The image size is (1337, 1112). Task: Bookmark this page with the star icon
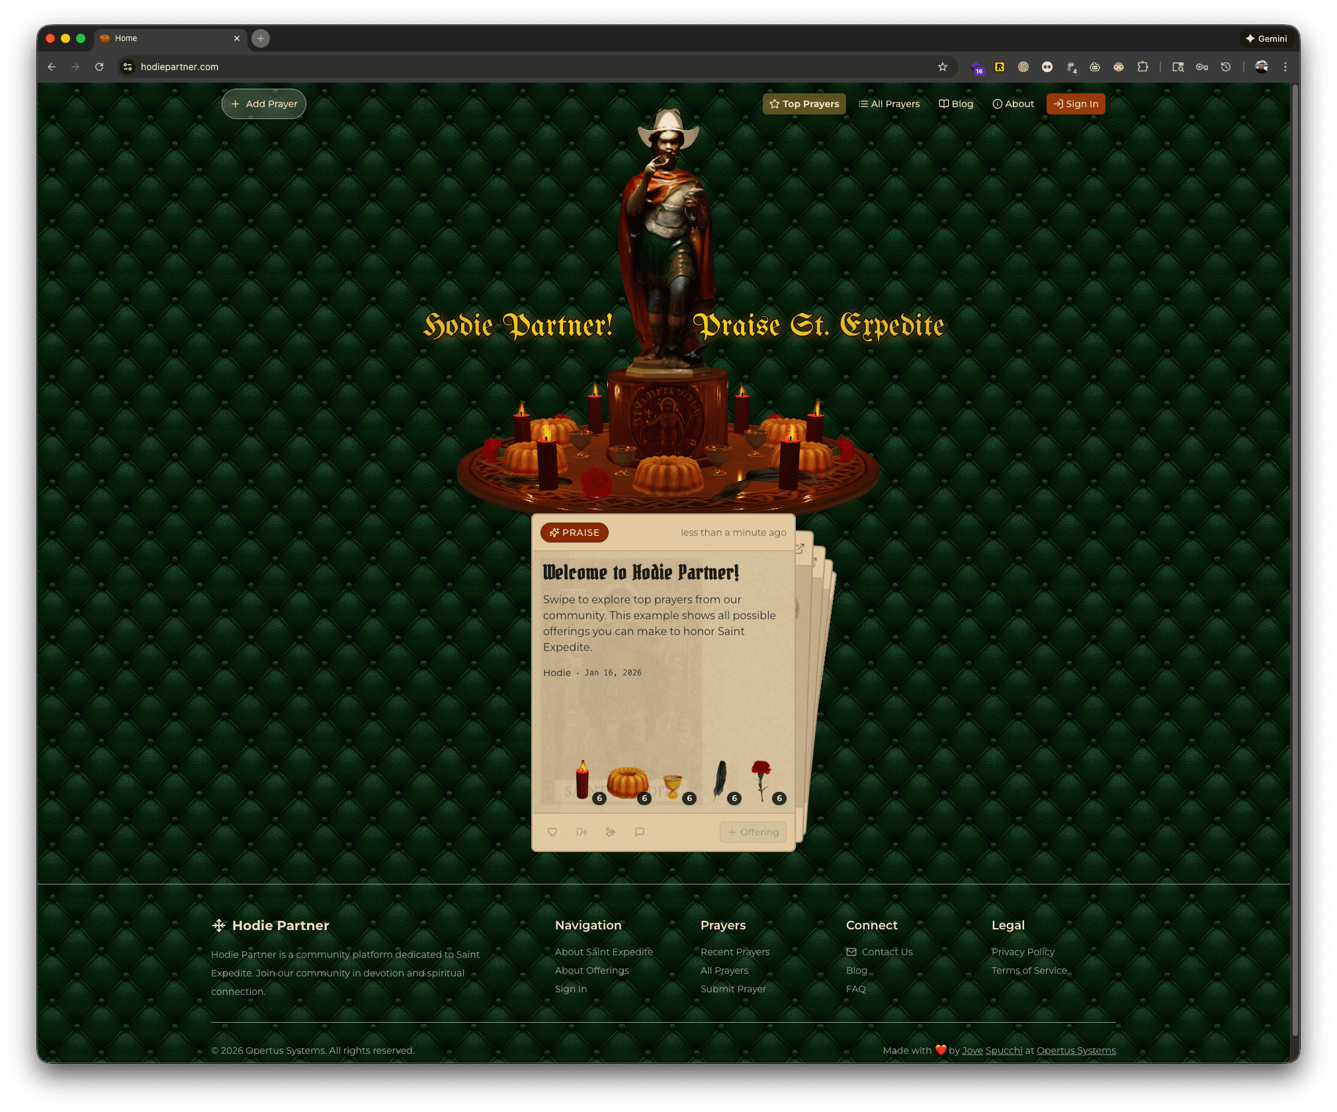943,67
